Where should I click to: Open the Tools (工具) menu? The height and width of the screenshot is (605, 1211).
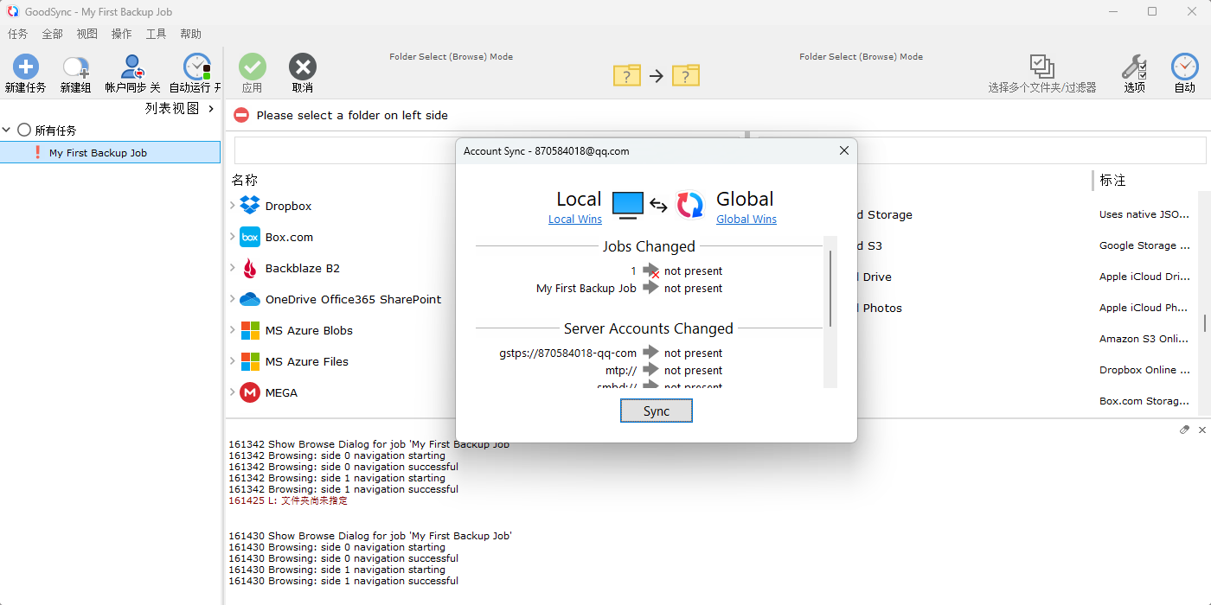(x=156, y=34)
